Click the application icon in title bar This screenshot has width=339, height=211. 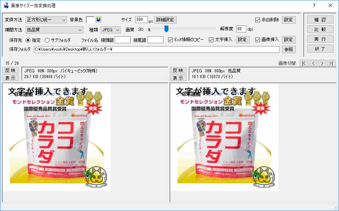[6, 6]
